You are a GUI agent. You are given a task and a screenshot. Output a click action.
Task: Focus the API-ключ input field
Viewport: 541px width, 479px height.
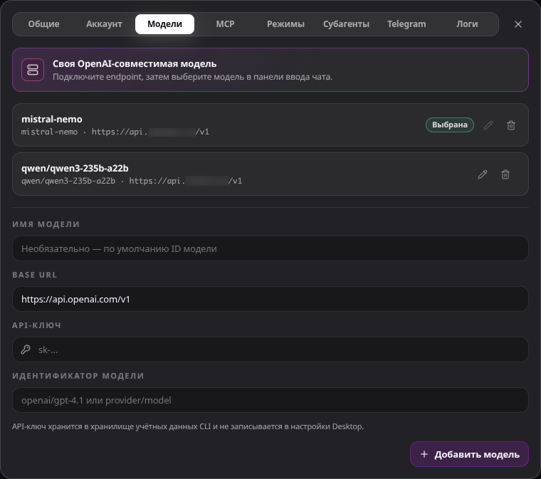pos(270,349)
